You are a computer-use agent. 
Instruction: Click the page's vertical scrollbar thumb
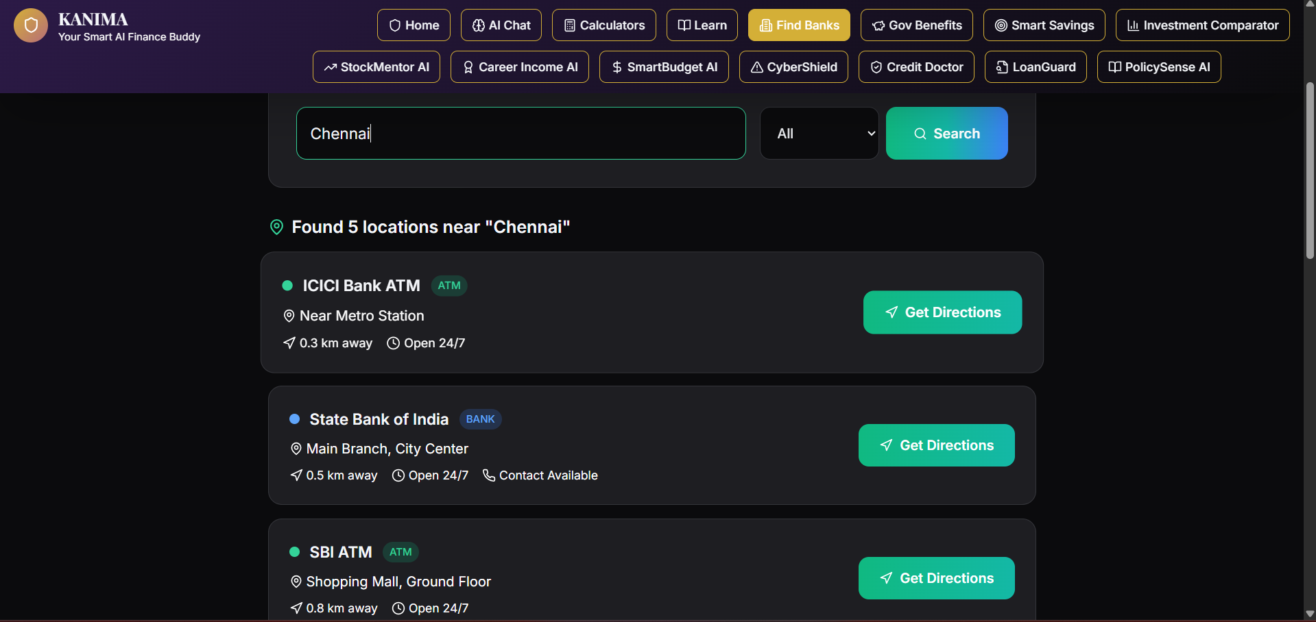click(x=1310, y=170)
